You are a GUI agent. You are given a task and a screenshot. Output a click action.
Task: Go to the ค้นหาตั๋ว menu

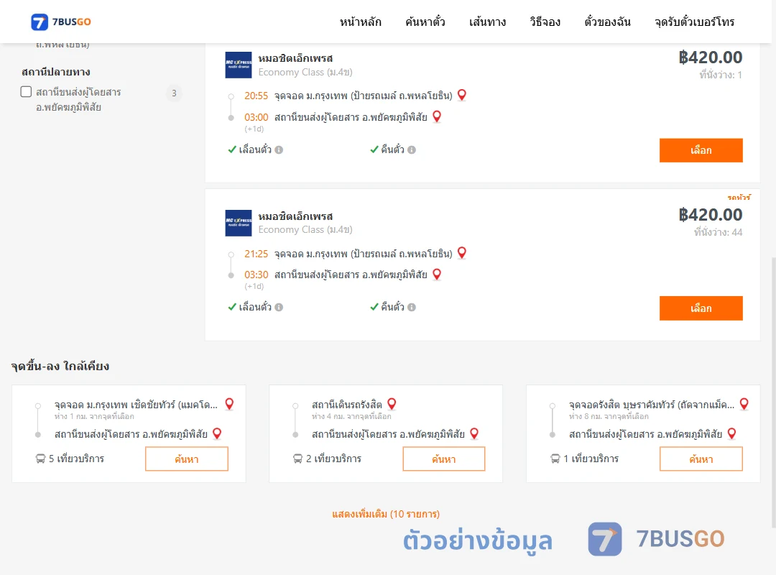[x=425, y=22]
